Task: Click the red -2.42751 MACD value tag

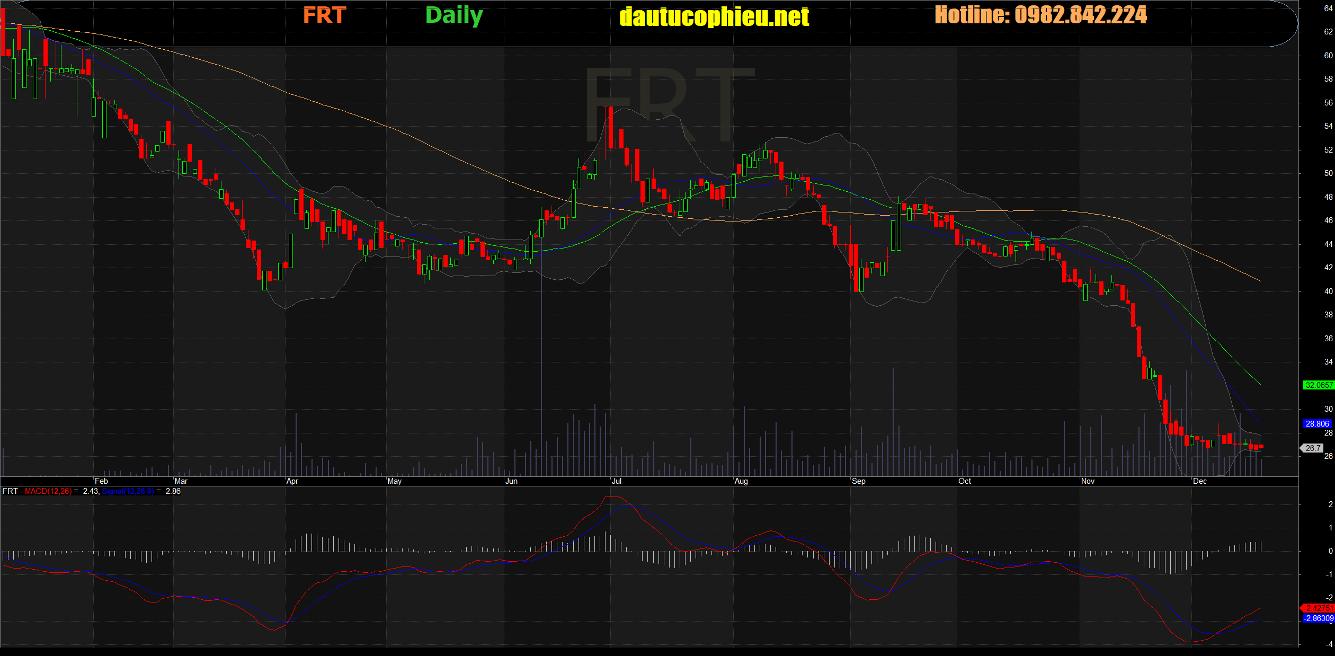Action: pos(1318,608)
